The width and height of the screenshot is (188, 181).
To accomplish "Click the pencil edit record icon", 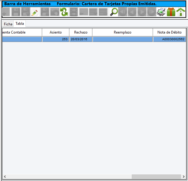I will [x=35, y=12].
